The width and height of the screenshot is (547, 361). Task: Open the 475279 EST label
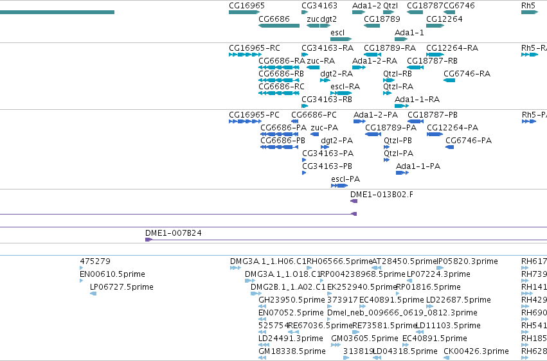(x=95, y=261)
